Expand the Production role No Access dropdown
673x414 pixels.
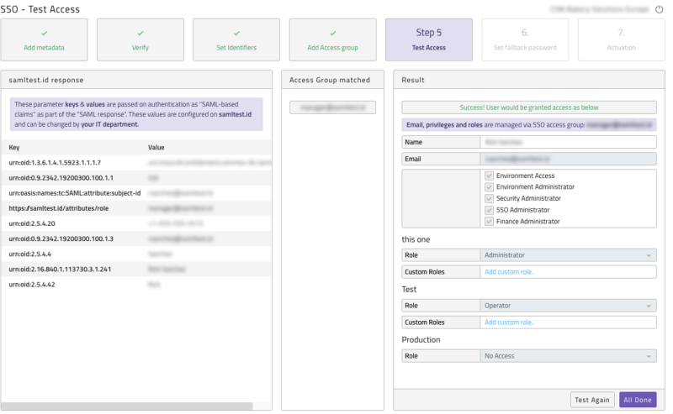coord(568,356)
